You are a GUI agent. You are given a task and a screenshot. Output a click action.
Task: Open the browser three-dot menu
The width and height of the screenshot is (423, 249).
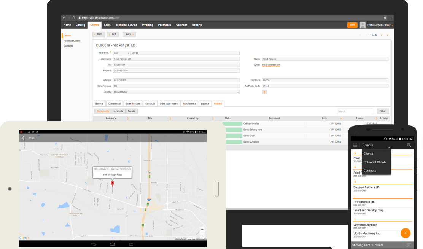pyautogui.click(x=391, y=18)
